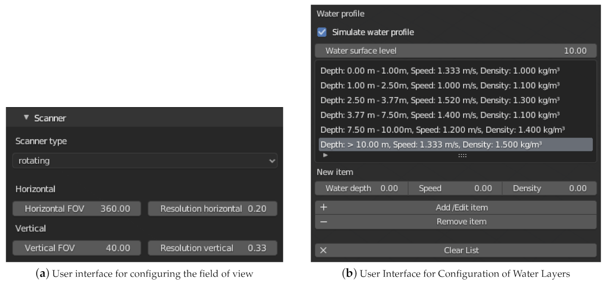The height and width of the screenshot is (286, 608).
Task: Click the Speed field under New item
Action: [x=455, y=189]
